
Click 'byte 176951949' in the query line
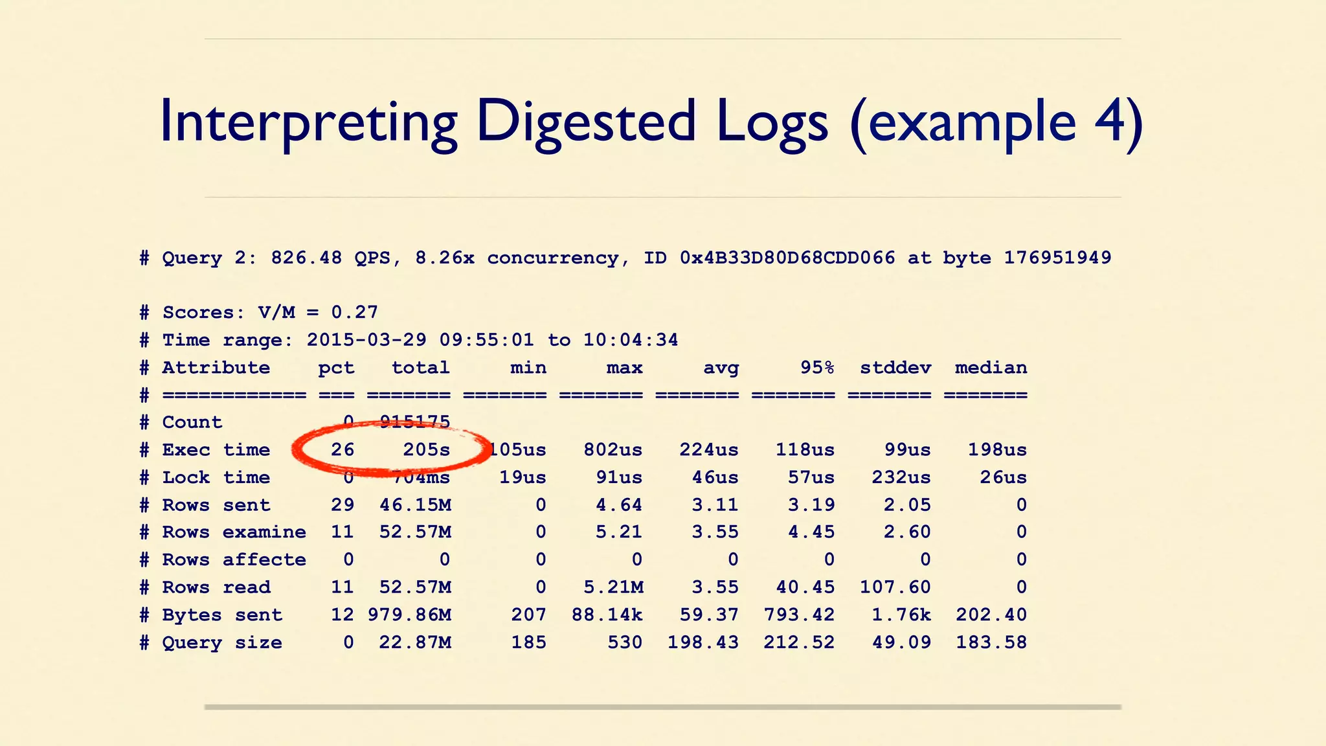coord(1027,258)
